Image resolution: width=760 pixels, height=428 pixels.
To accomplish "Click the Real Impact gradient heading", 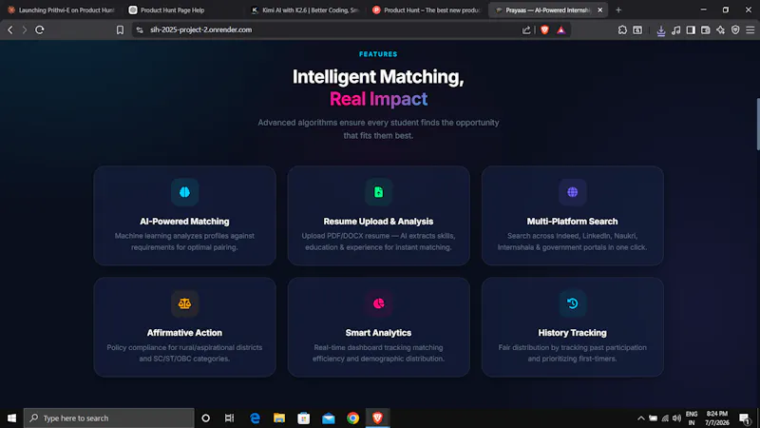I will (x=378, y=99).
